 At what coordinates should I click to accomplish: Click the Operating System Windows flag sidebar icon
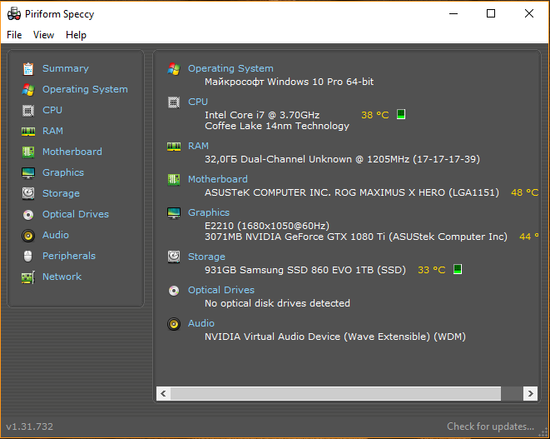(x=28, y=90)
